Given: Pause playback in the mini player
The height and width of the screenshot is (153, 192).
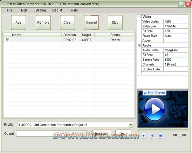Looking at the screenshot, I should click(152, 136).
